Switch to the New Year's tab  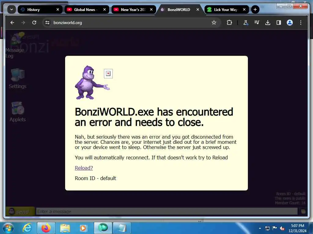[x=134, y=9]
